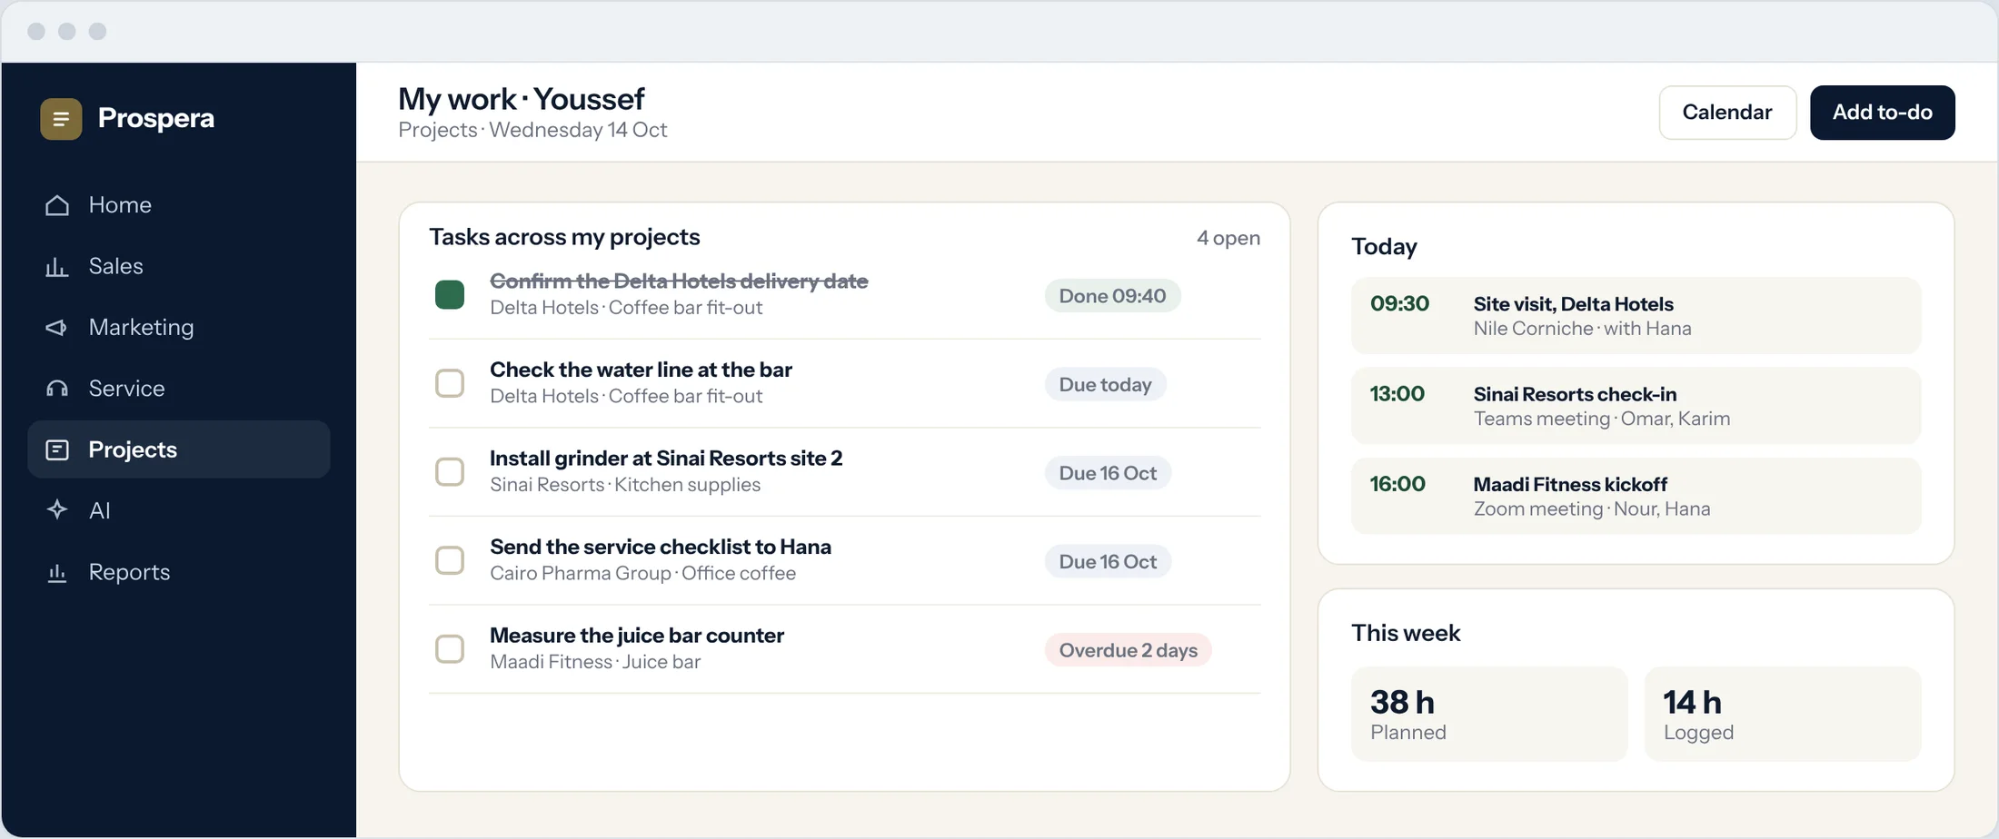Click the Due 16 Oct badge for service checklist
The height and width of the screenshot is (839, 1999).
(x=1108, y=561)
